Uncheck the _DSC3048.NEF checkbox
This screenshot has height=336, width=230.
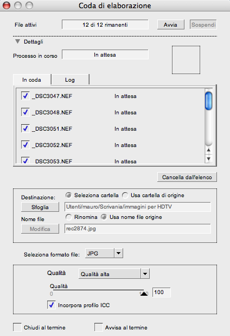tap(25, 112)
